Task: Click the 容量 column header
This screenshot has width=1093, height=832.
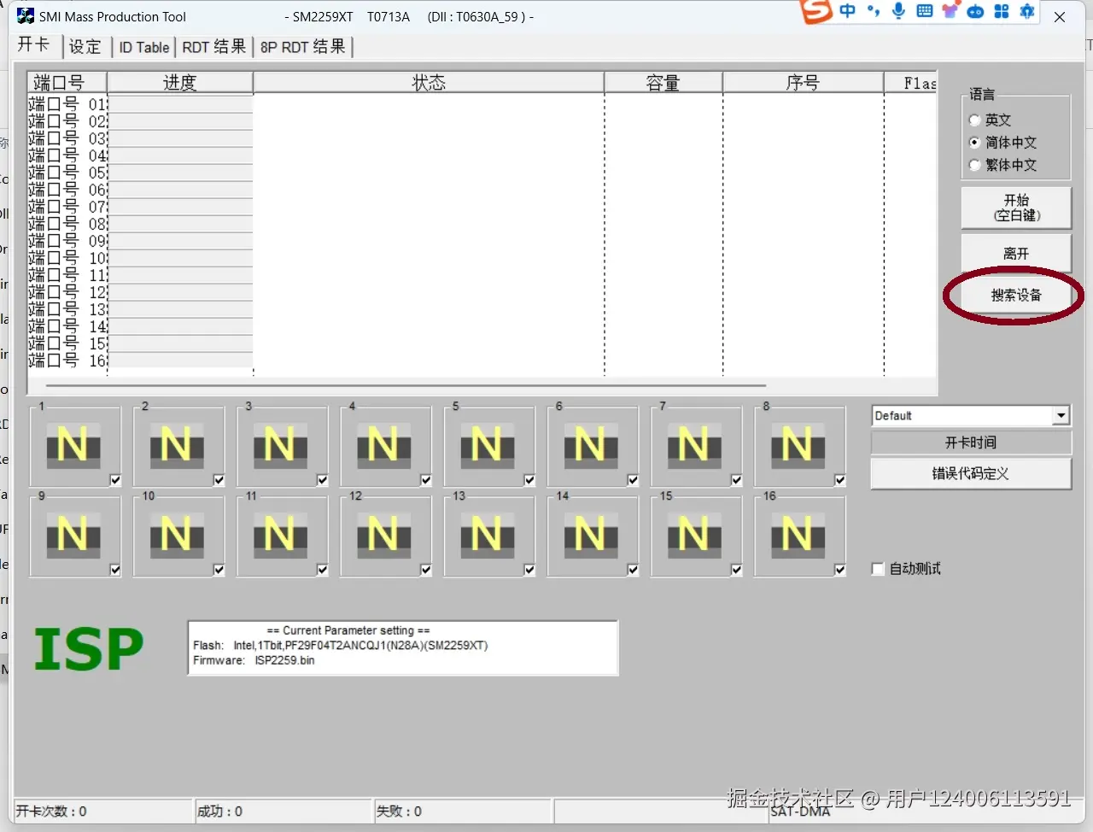Action: pyautogui.click(x=663, y=82)
